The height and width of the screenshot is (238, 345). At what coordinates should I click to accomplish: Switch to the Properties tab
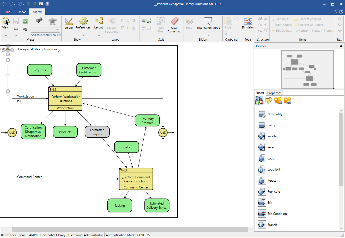[274, 93]
